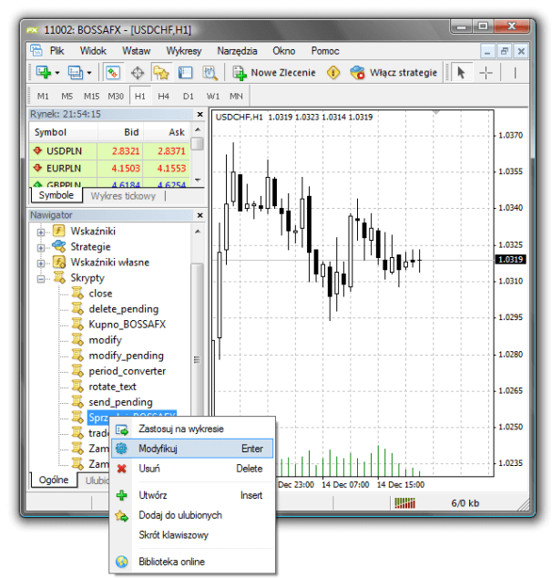The height and width of the screenshot is (579, 552).
Task: Open the New Chart dropdown arrow
Action: [x=57, y=73]
